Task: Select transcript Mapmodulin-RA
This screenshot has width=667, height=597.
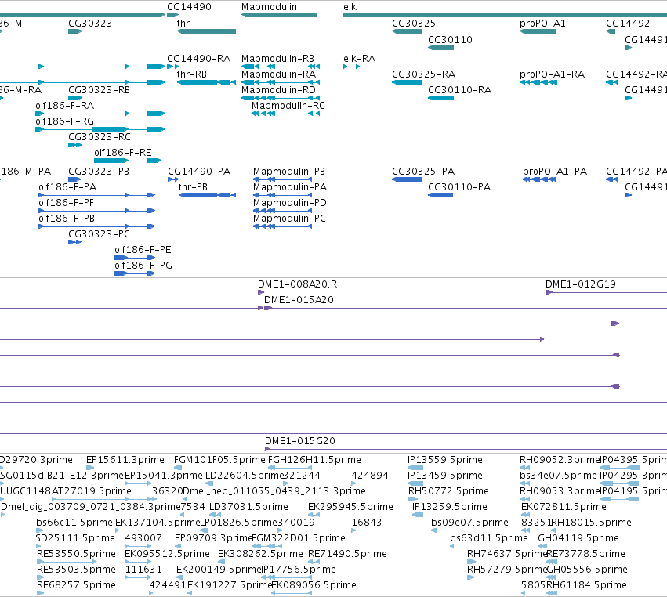Action: point(278,74)
